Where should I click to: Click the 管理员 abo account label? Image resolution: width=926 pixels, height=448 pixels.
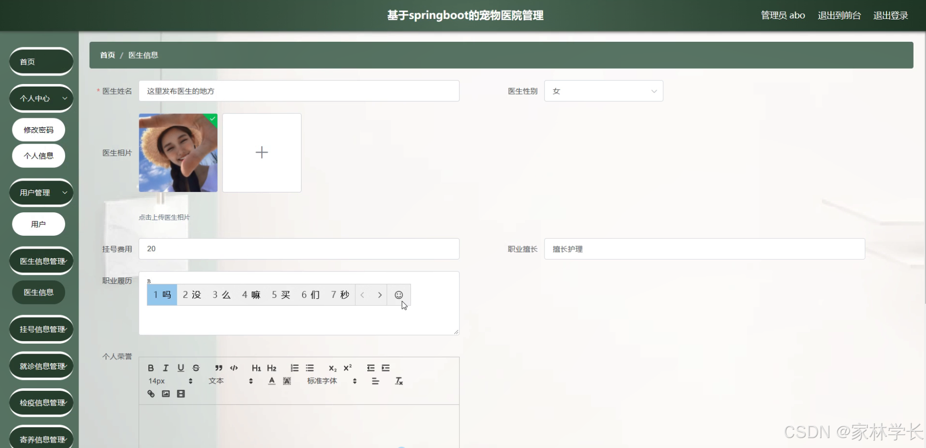[x=783, y=15]
